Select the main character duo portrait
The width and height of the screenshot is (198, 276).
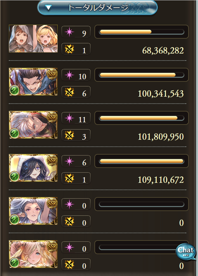click(33, 39)
